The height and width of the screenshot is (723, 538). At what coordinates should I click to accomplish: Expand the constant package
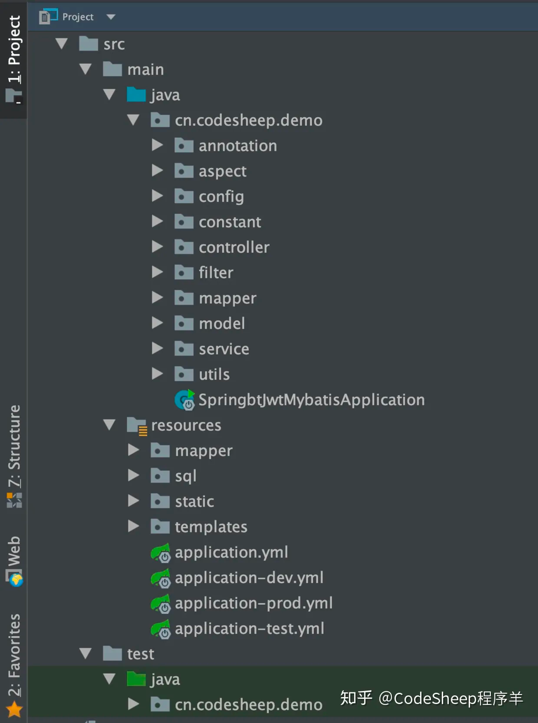157,221
